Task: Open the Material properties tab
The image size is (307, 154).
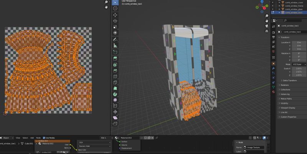Action: click(274, 92)
